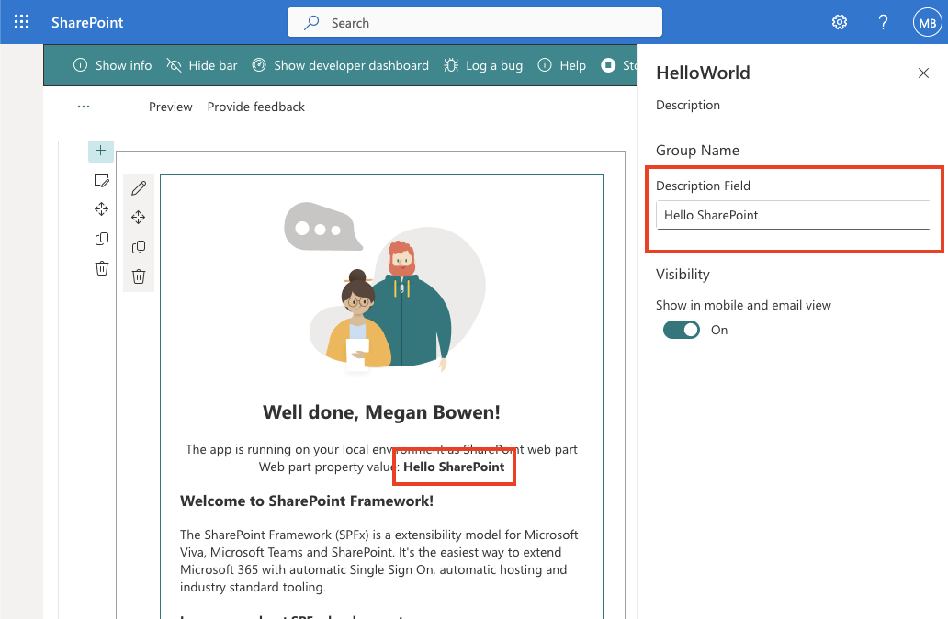Open the three dots overflow menu
Screen dimensions: 948x619
tap(84, 107)
